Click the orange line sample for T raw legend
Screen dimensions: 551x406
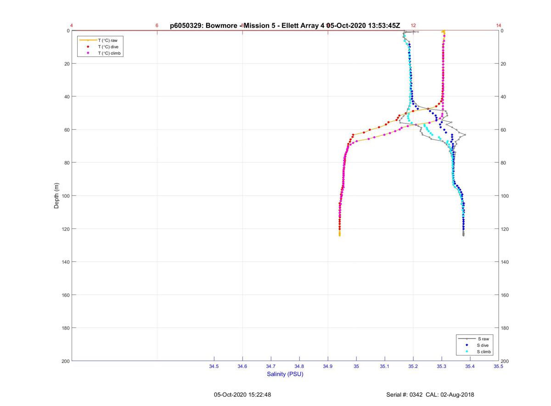coord(88,40)
